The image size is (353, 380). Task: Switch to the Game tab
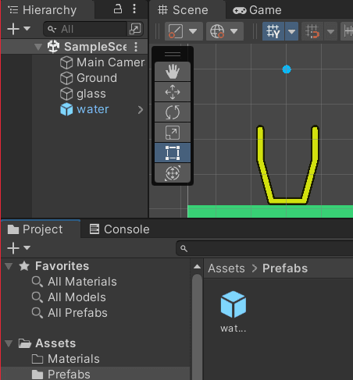pos(257,10)
